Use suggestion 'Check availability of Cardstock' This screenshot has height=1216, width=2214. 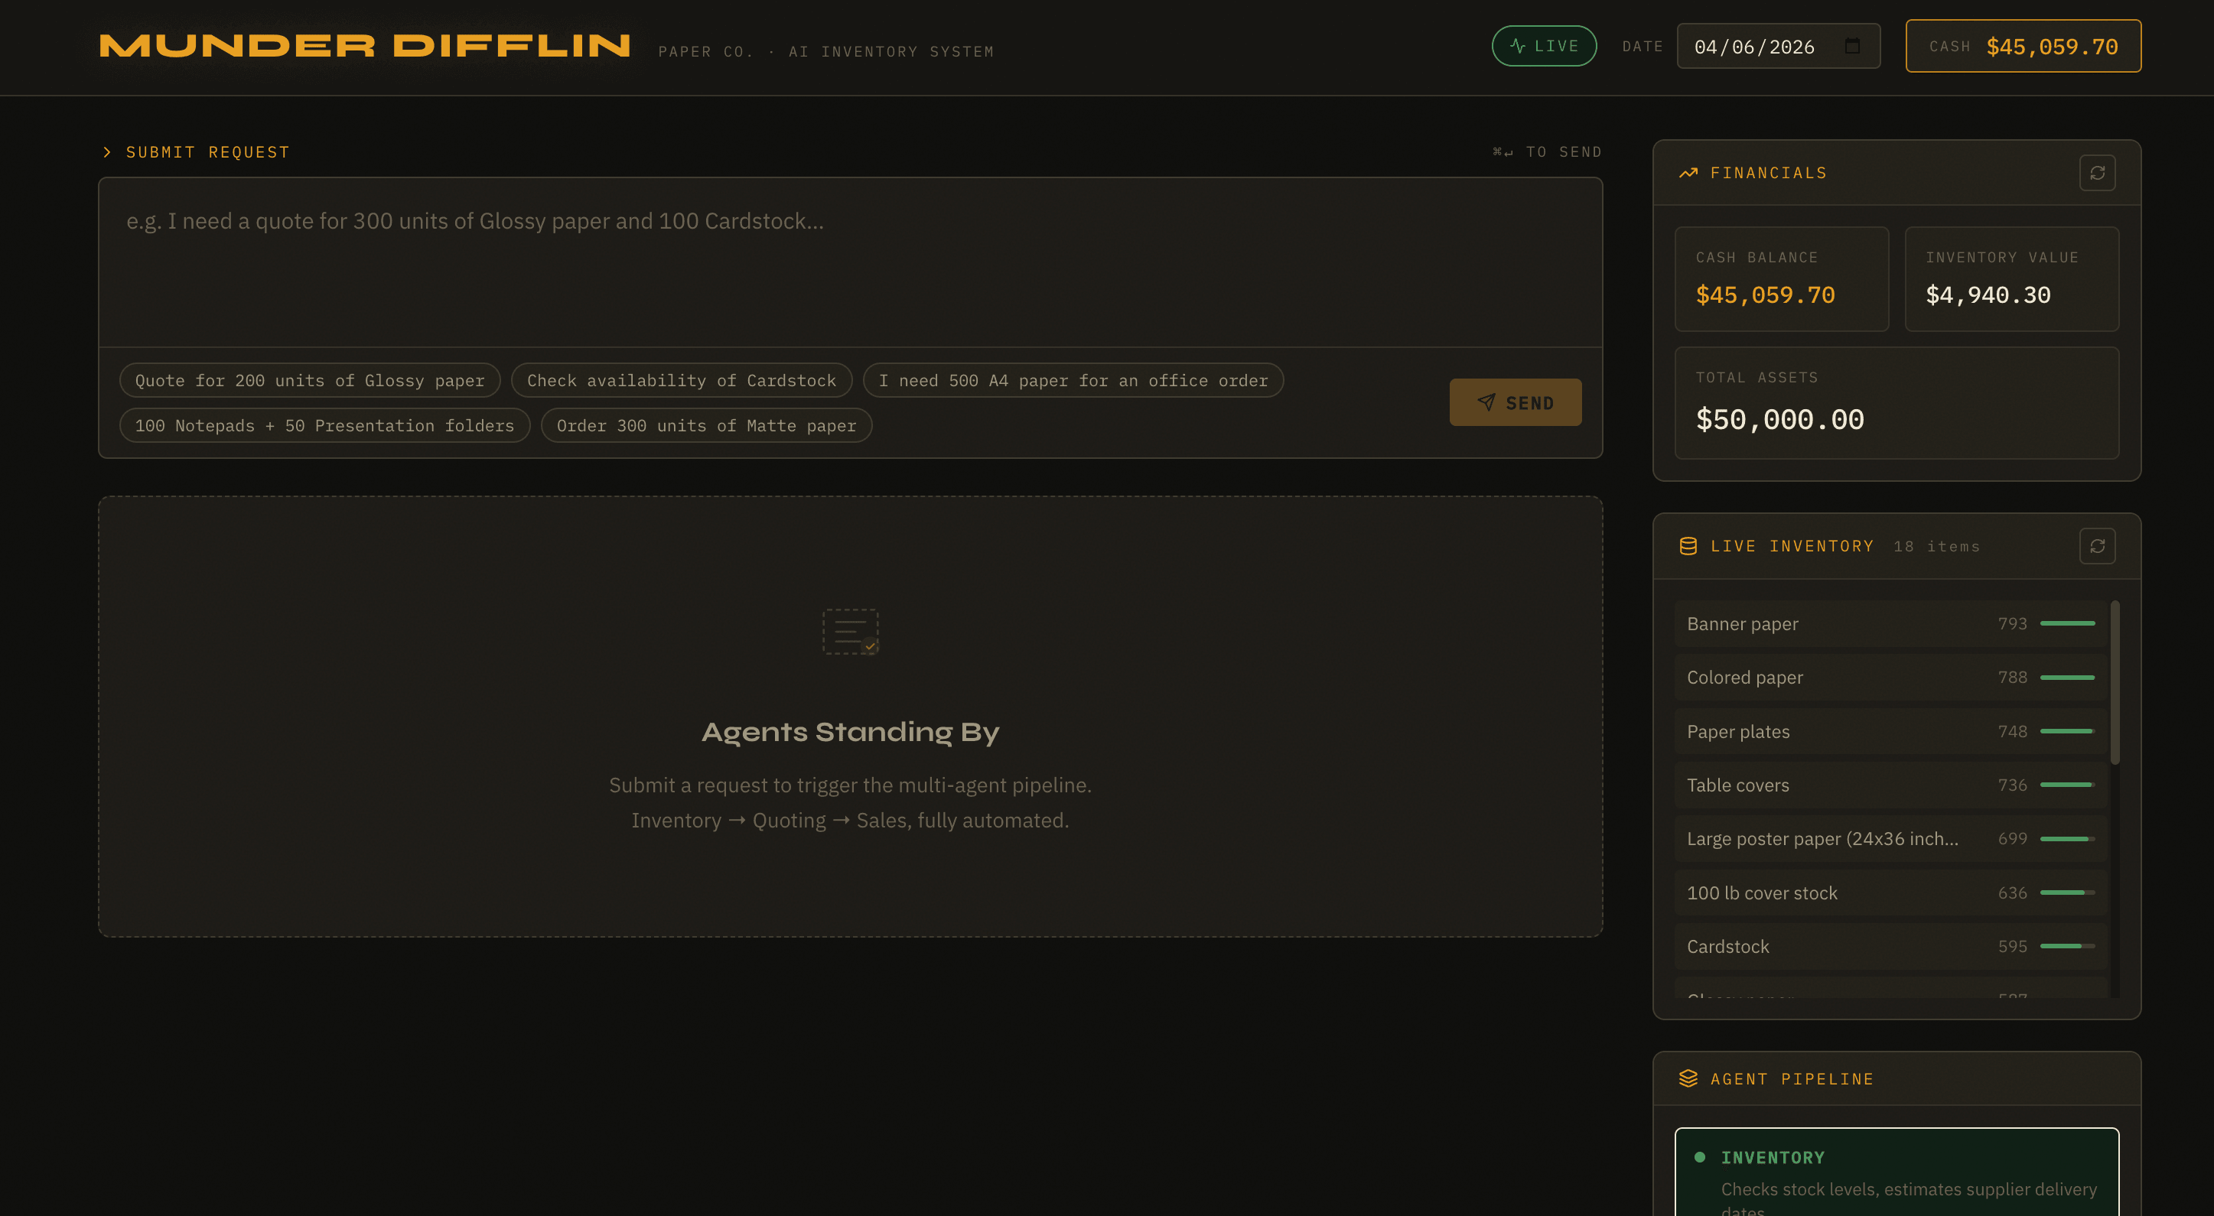[682, 380]
